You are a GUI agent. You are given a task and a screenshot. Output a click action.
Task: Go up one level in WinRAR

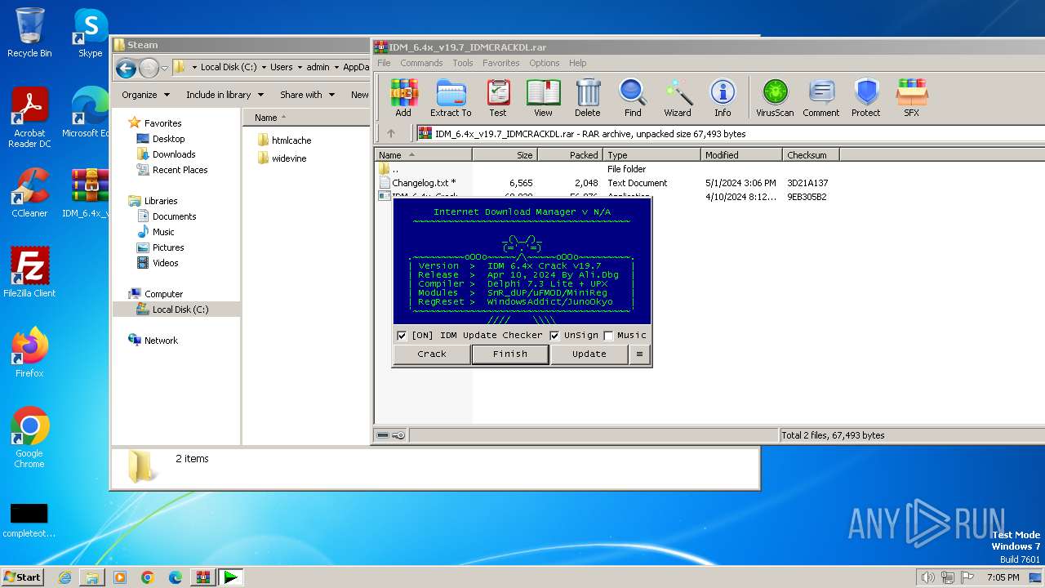[x=391, y=134]
